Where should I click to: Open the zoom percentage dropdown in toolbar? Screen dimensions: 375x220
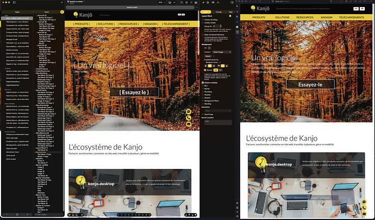coord(161,2)
